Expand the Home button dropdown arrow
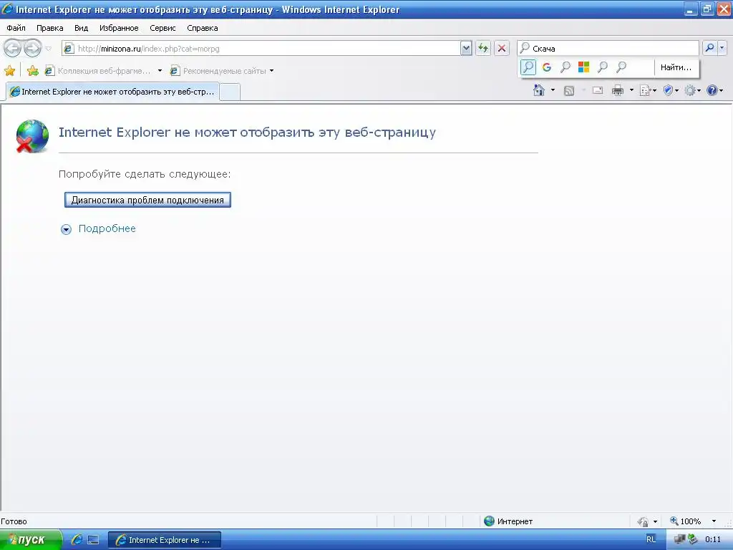Image resolution: width=733 pixels, height=550 pixels. click(x=553, y=90)
